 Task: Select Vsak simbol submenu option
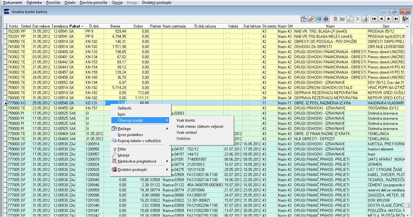pyautogui.click(x=186, y=133)
